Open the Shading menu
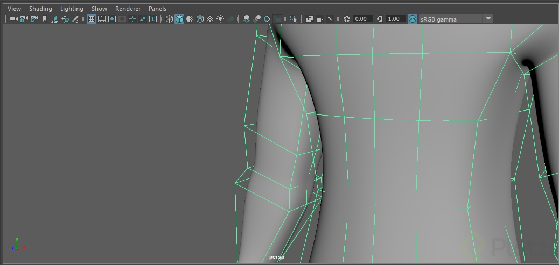 point(40,9)
